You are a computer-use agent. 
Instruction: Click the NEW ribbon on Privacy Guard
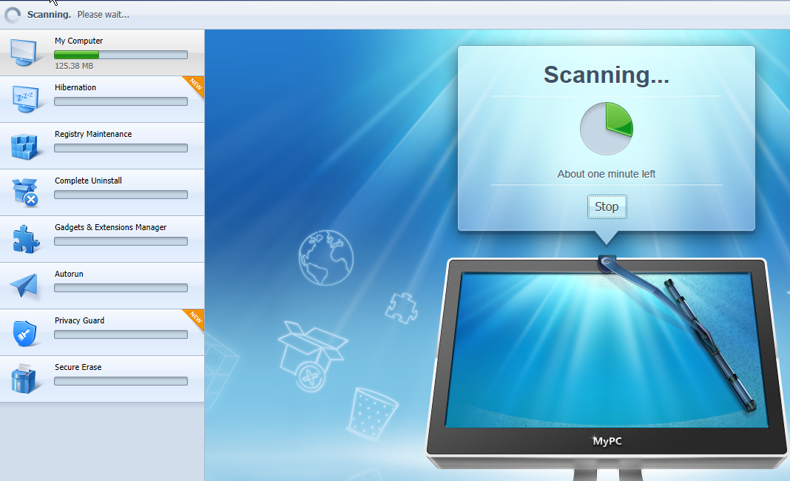click(x=195, y=318)
